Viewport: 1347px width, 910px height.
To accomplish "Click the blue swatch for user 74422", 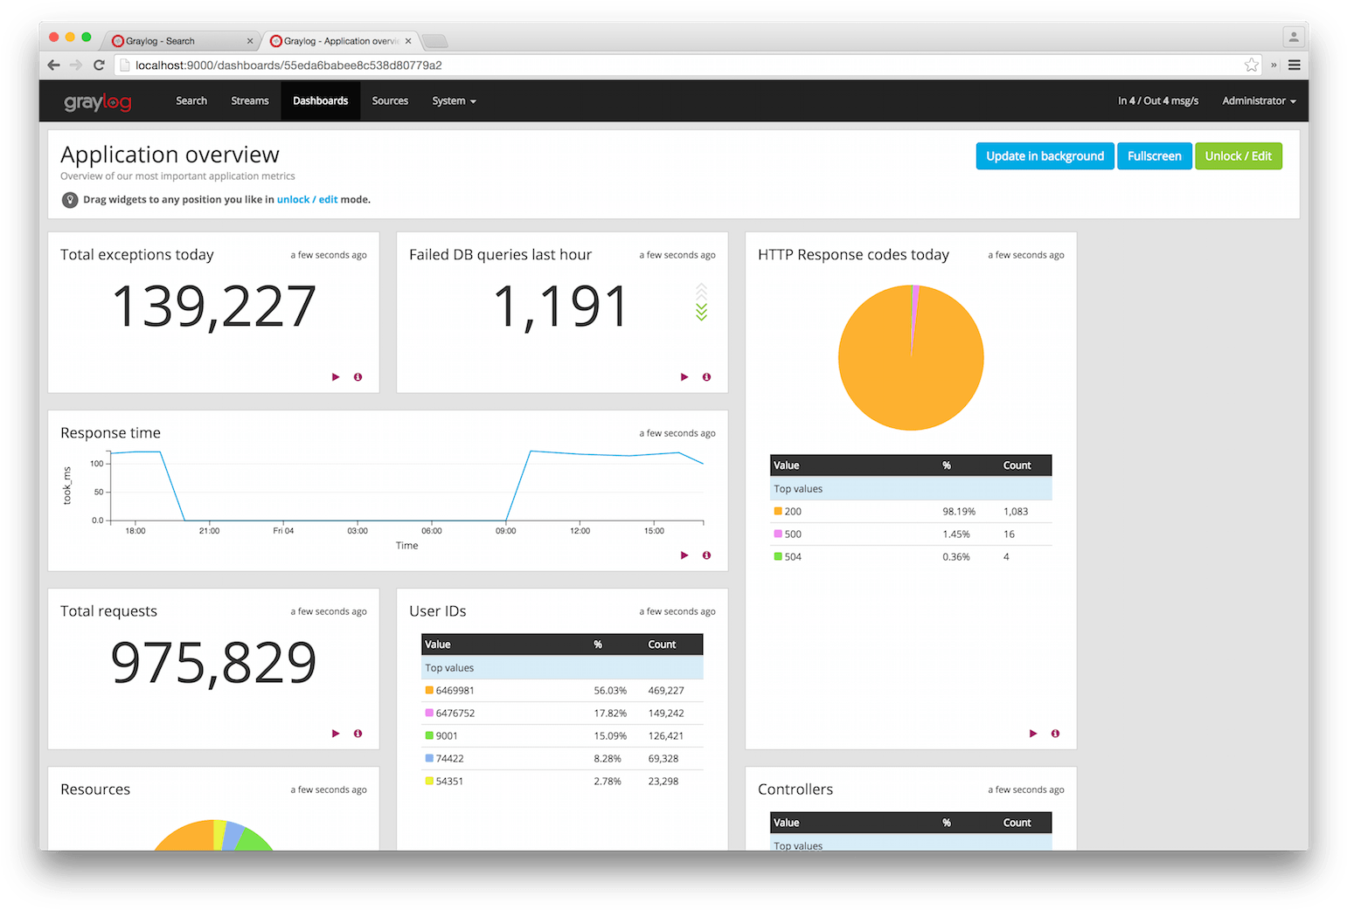I will [429, 758].
